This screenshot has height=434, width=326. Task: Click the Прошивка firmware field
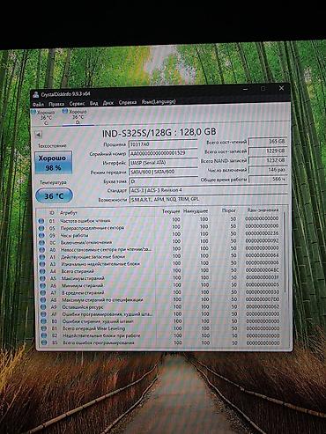[x=163, y=144]
